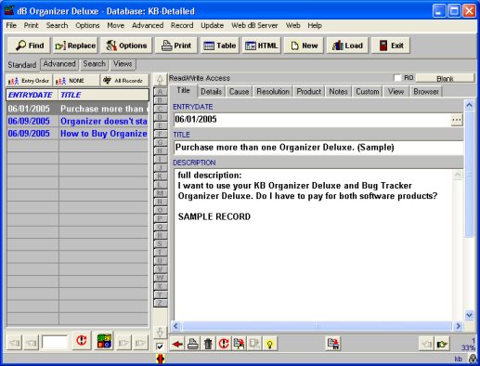This screenshot has height=366, width=480.
Task: Switch to the Details tab
Action: coord(211,92)
